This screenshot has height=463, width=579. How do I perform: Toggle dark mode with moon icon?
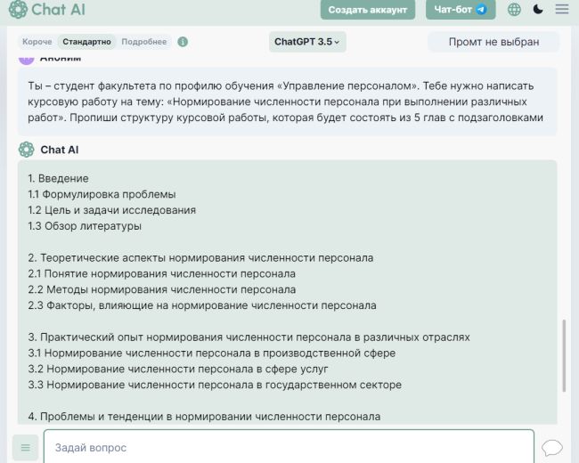pos(538,10)
